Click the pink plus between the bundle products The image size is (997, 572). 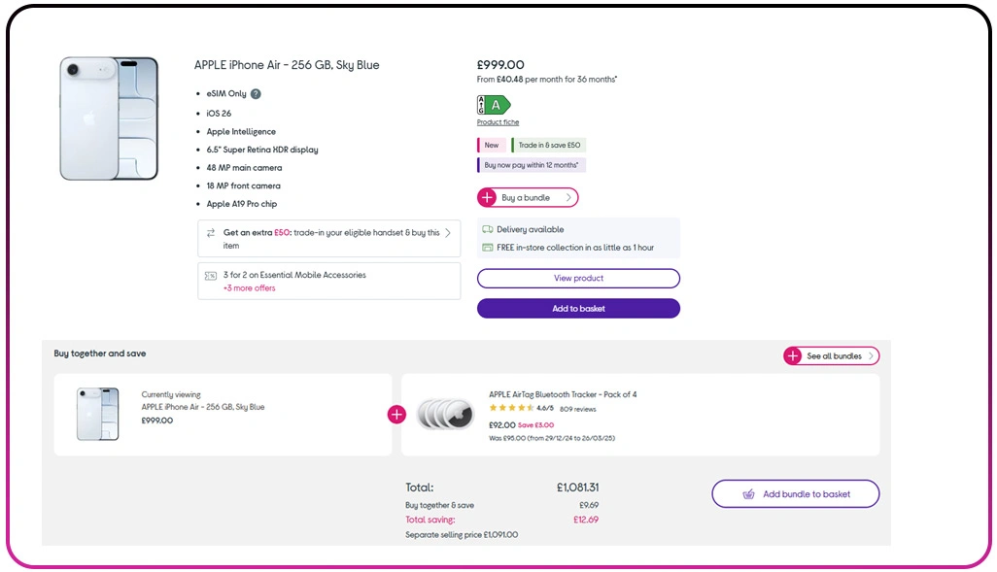396,414
